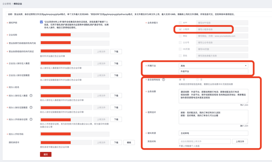Toggle the 小程序 checkbox
The width and height of the screenshot is (272, 162).
pyautogui.click(x=180, y=29)
